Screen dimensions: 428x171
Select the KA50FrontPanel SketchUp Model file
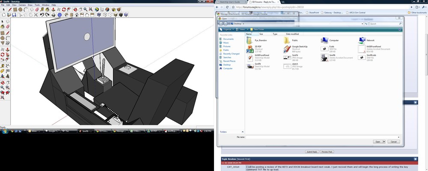258,58
